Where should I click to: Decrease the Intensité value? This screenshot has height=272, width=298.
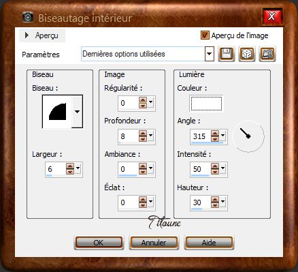tap(215, 172)
